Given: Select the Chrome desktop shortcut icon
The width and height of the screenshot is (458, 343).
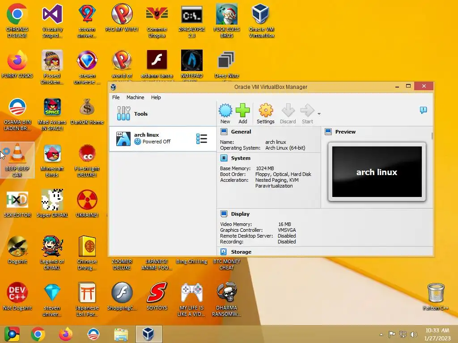Looking at the screenshot, I should (x=17, y=21).
